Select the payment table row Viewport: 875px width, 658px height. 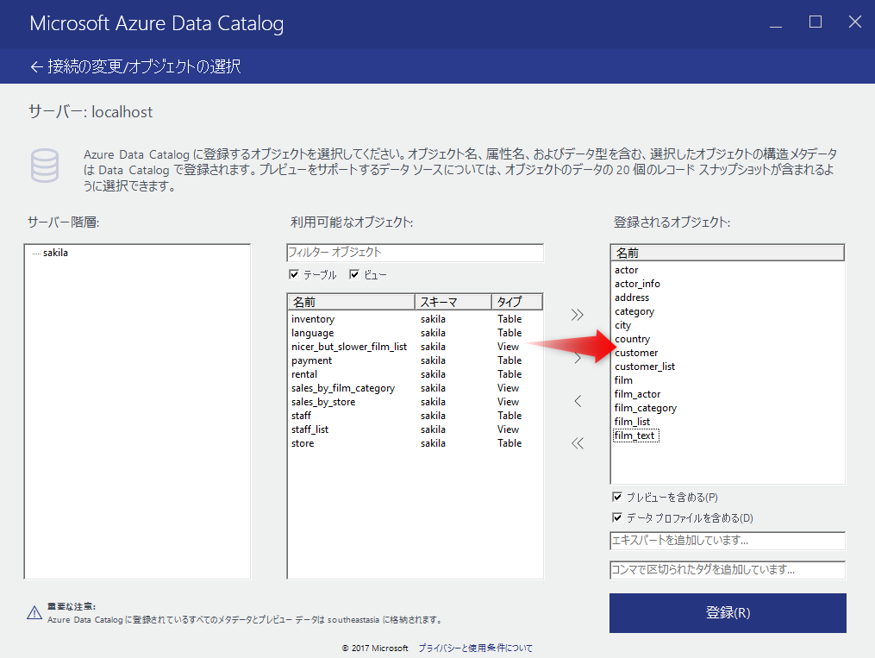(415, 360)
